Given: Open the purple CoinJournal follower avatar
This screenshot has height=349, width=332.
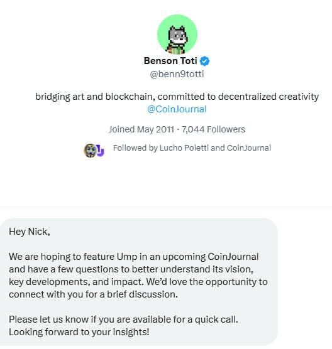Looking at the screenshot, I should click(x=101, y=151).
